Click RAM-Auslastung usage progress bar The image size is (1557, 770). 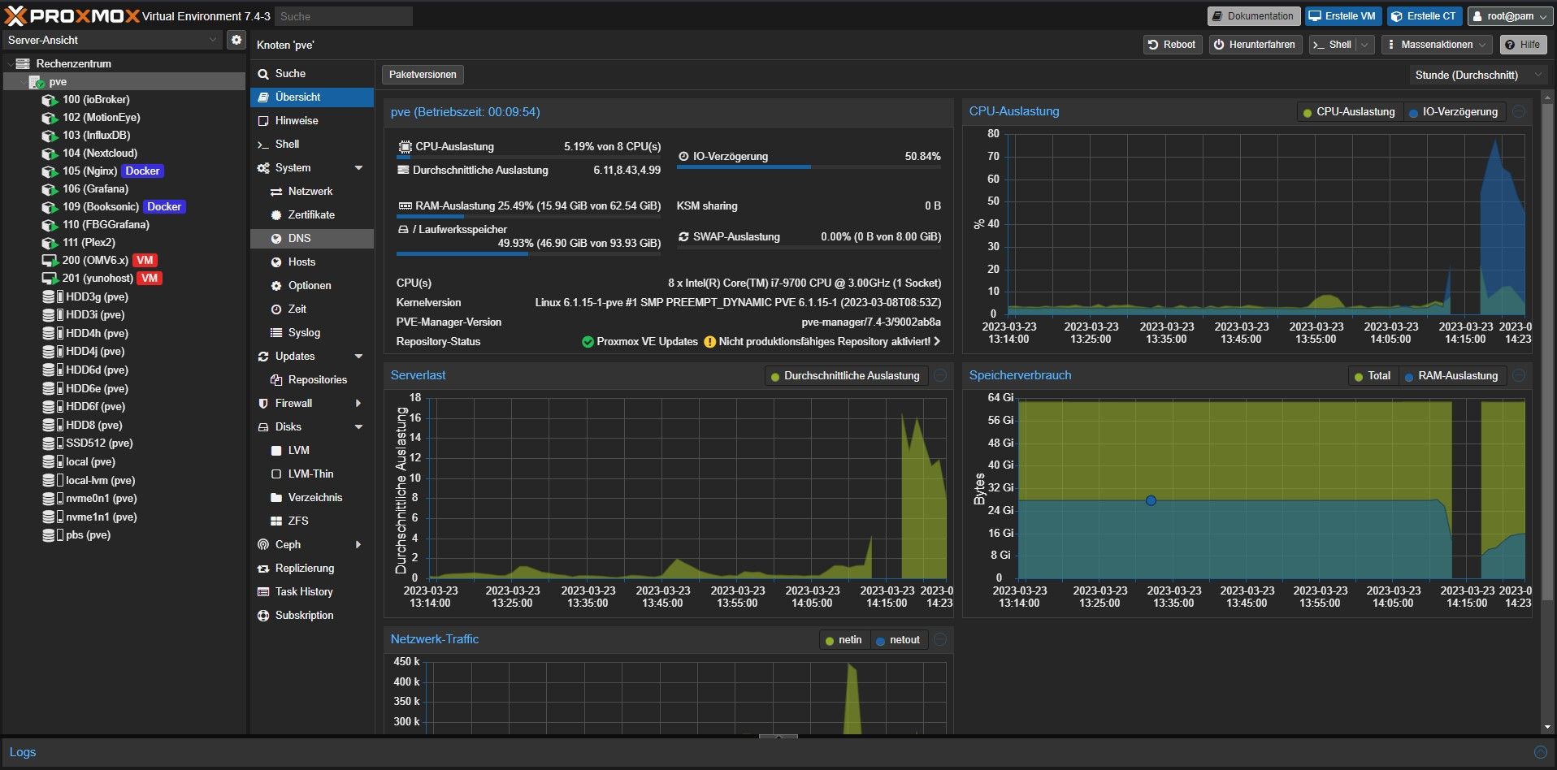pos(528,217)
